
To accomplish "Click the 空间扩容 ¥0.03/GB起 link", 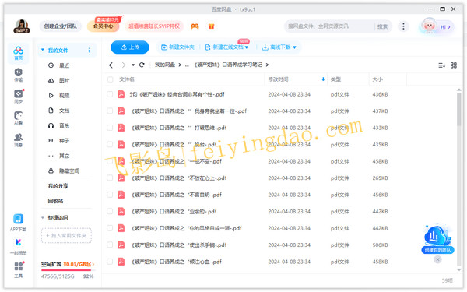I will (68, 264).
